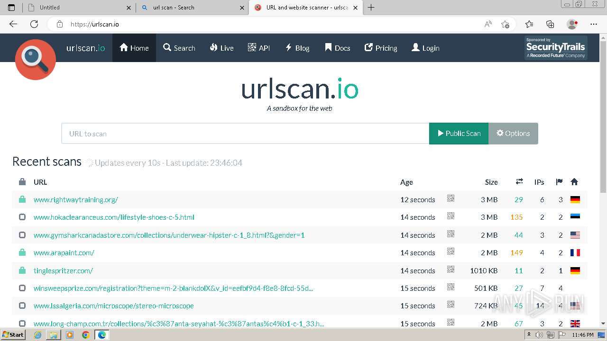
Task: Open the SecurityTrails sponsor banner
Action: (556, 48)
